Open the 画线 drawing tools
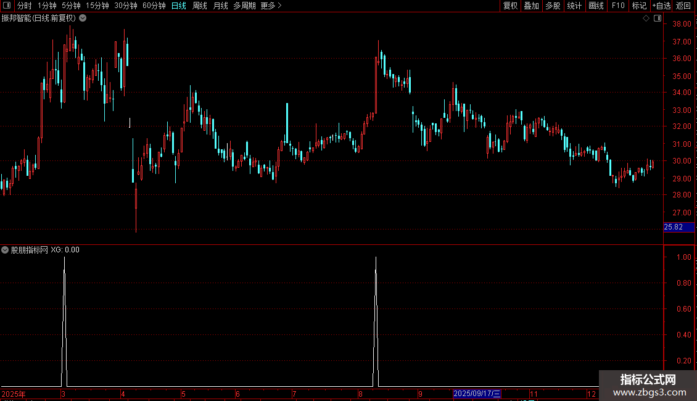This screenshot has width=697, height=401. tap(596, 6)
